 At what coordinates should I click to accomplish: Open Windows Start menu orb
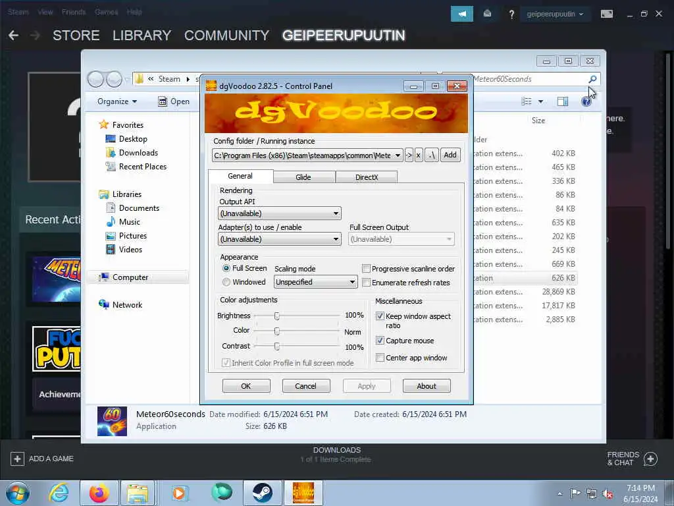(18, 493)
